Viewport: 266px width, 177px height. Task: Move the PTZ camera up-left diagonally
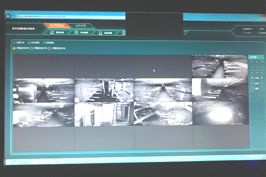pos(251,63)
